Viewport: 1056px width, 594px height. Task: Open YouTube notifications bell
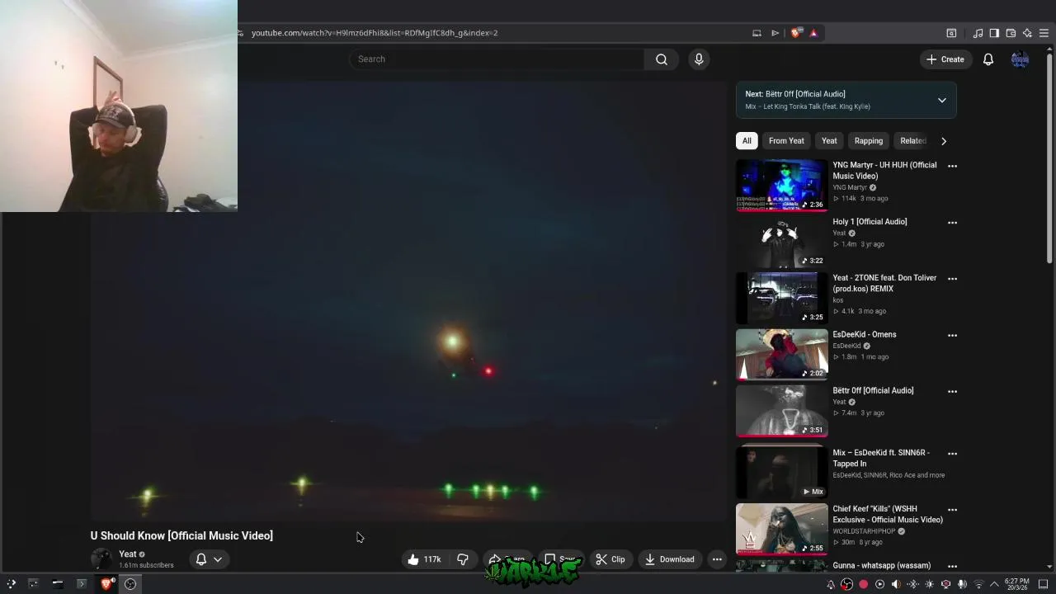(988, 59)
